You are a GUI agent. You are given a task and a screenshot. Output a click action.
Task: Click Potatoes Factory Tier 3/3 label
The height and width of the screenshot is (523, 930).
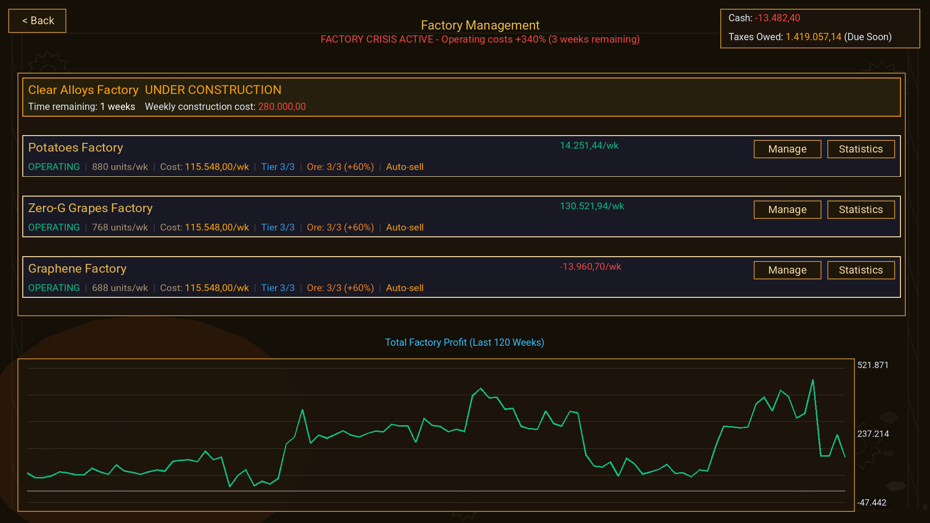point(278,167)
